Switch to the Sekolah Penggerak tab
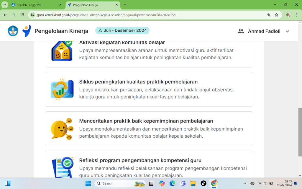302x189 pixels. coord(35,5)
